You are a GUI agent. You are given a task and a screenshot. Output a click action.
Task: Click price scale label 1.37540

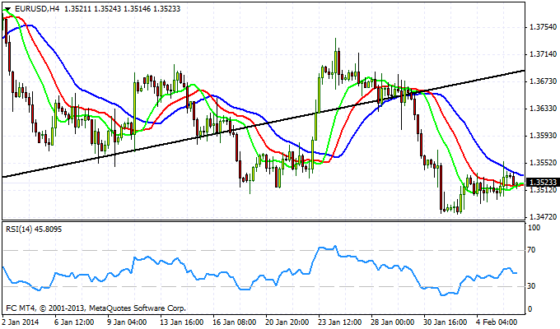click(544, 27)
